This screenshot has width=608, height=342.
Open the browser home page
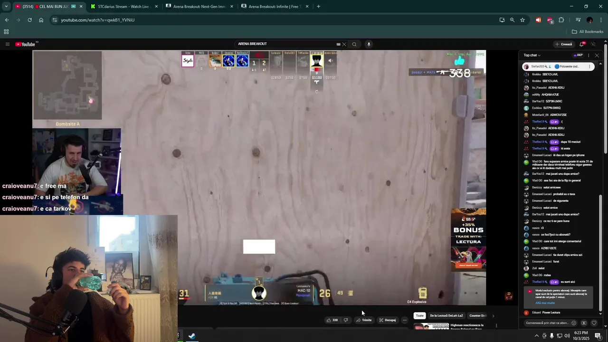coord(41,20)
